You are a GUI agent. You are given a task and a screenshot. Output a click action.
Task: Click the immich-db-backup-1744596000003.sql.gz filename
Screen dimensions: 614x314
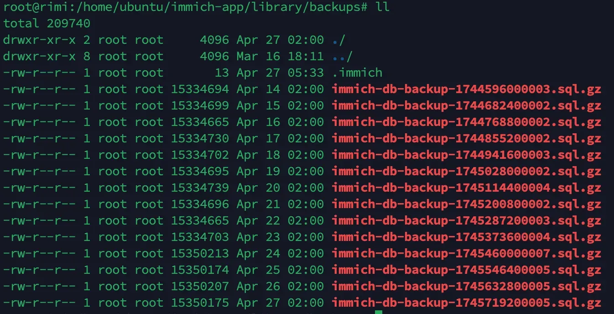coord(466,89)
